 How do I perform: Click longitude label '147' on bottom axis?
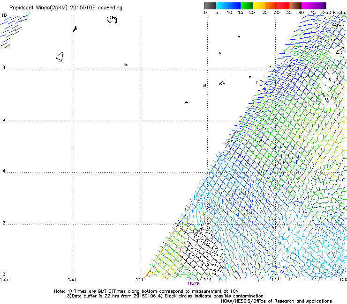(x=275, y=280)
